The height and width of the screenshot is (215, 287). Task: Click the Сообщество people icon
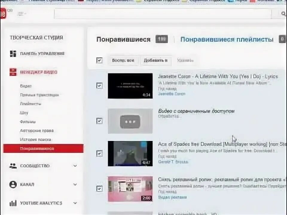pos(13,166)
